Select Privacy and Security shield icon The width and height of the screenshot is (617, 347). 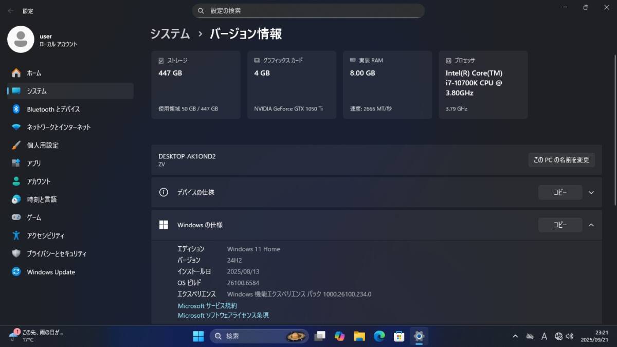(x=16, y=254)
